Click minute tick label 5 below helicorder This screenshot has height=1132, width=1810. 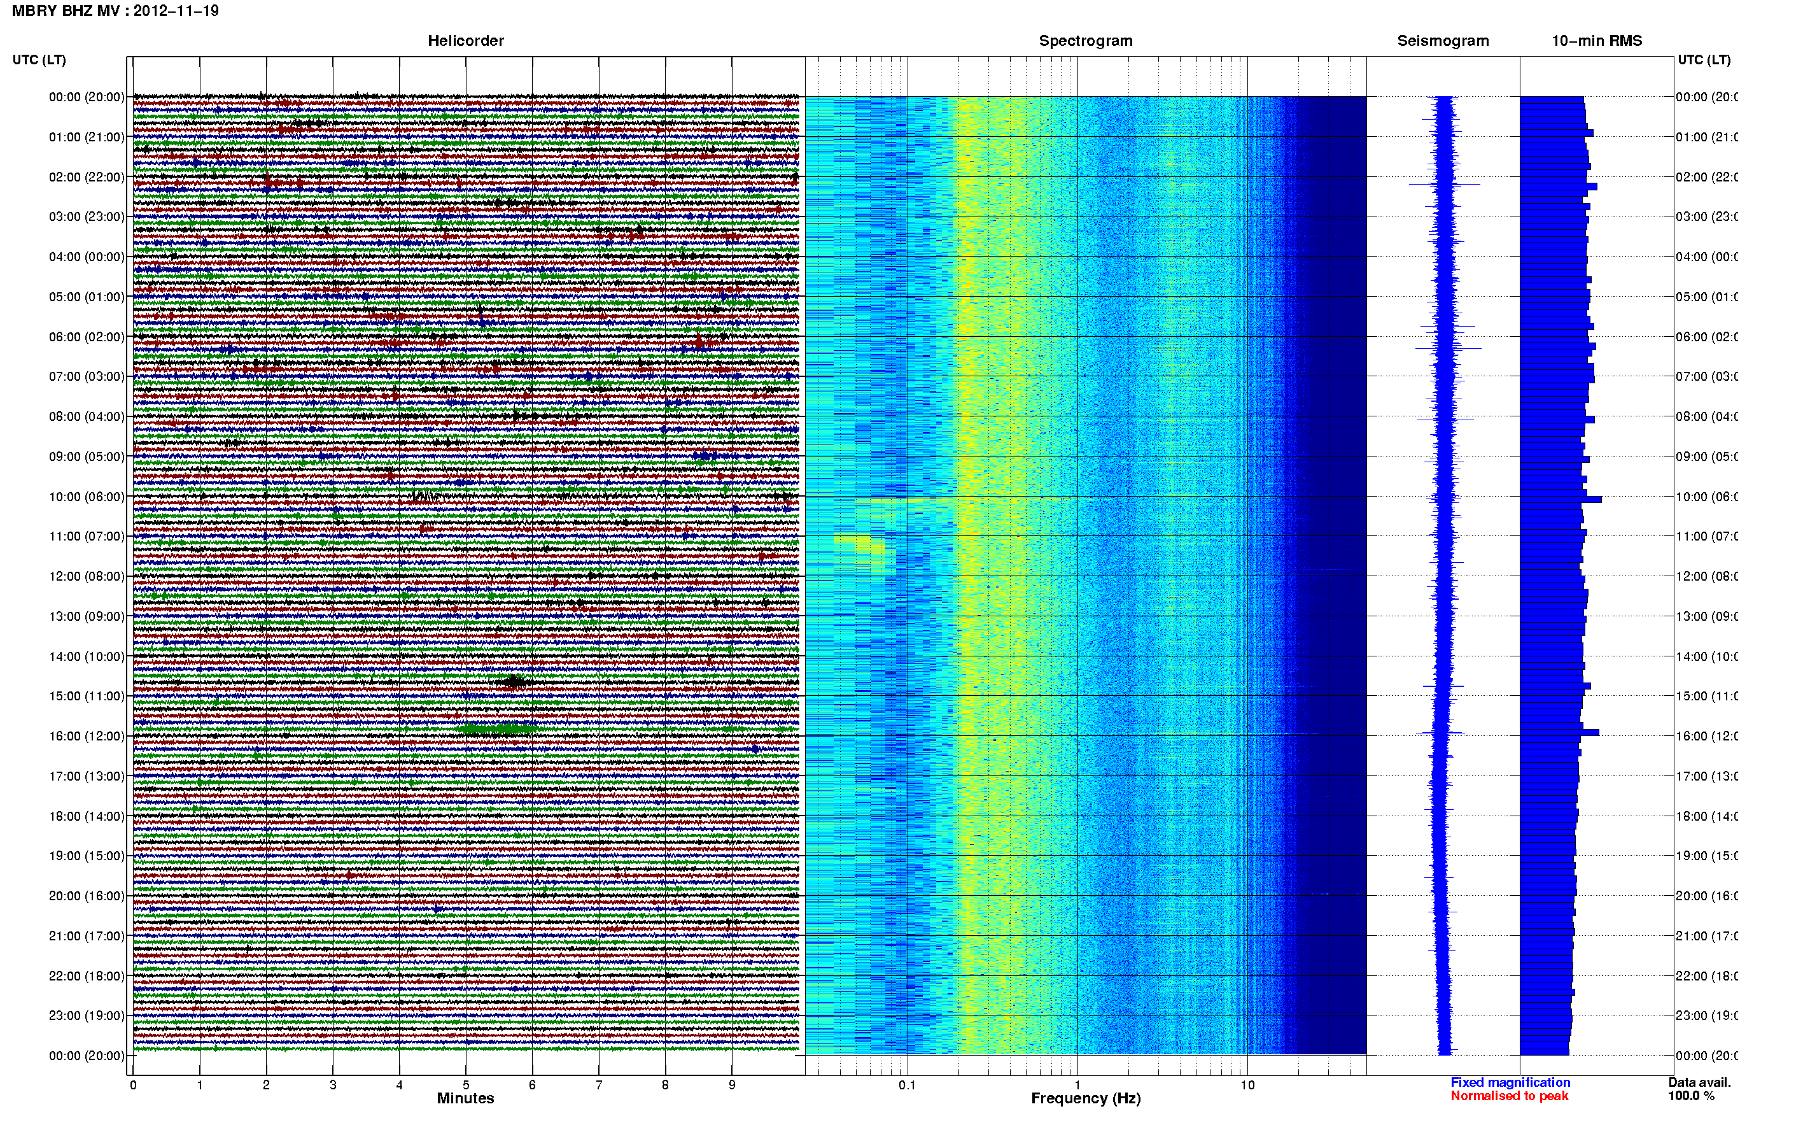466,1085
